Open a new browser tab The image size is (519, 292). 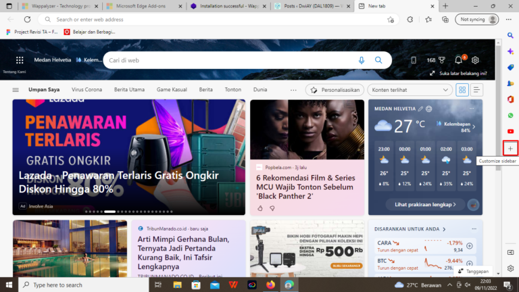445,6
